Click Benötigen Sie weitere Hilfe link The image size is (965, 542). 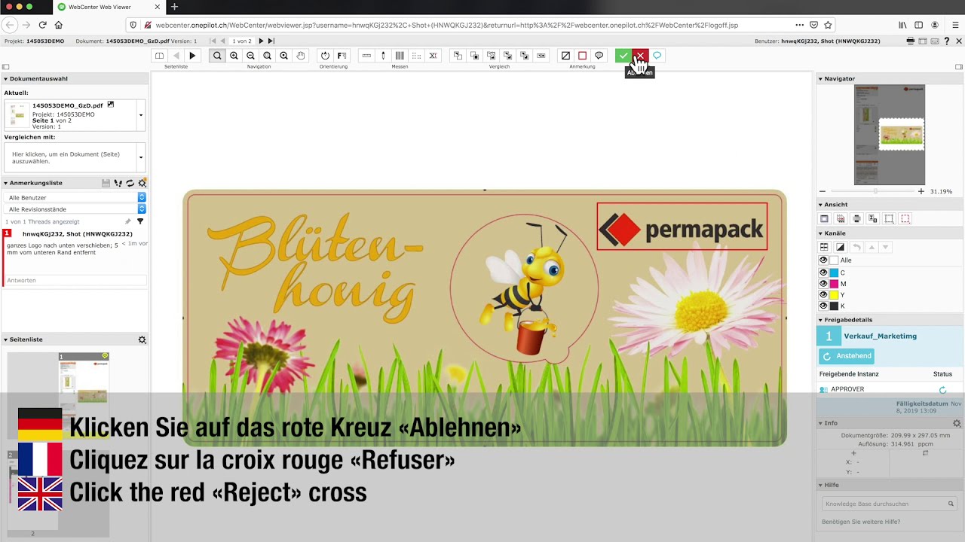(861, 522)
